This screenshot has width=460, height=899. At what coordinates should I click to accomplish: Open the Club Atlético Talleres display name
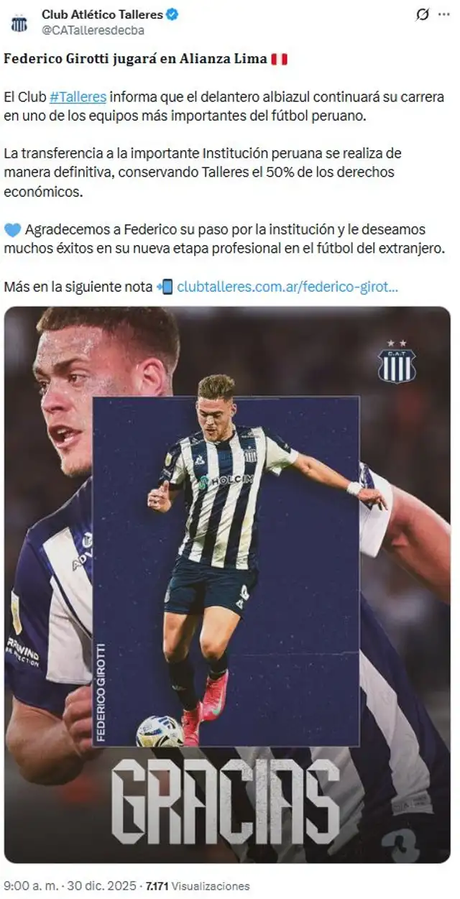102,14
